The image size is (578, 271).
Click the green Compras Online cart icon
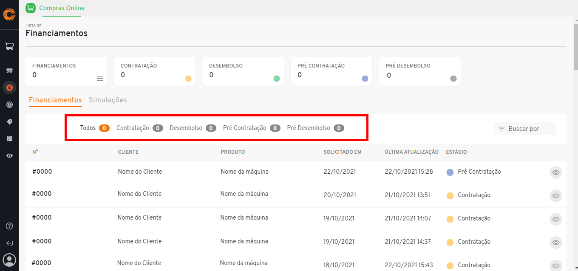[x=31, y=8]
